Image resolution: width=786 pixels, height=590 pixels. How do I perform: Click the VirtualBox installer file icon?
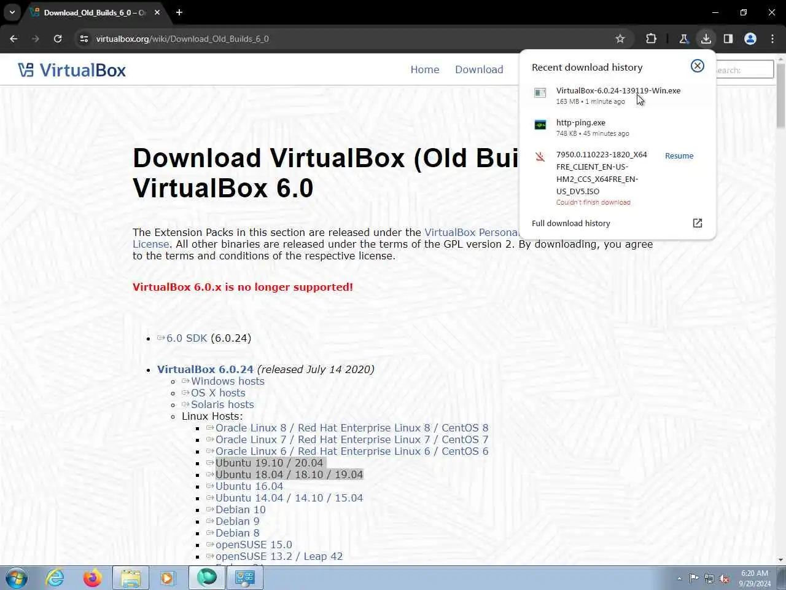[540, 93]
